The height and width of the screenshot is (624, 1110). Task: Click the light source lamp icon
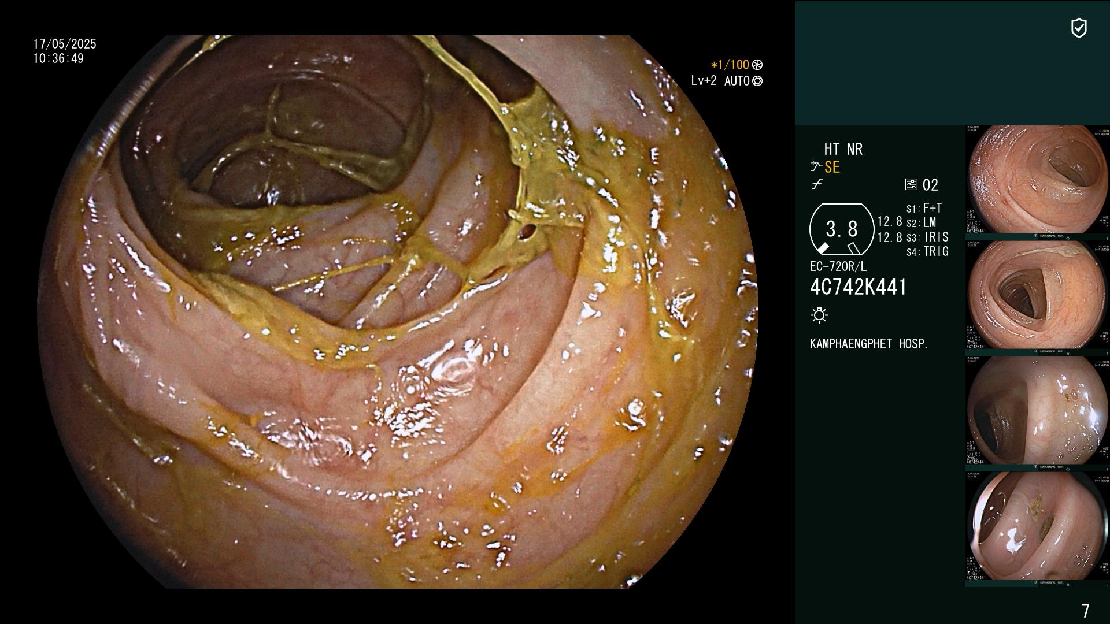click(819, 315)
